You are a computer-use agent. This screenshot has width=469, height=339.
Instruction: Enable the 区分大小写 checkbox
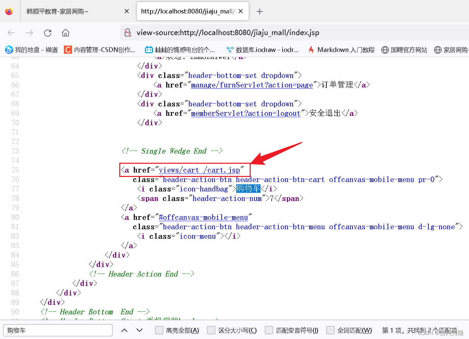coord(211,330)
